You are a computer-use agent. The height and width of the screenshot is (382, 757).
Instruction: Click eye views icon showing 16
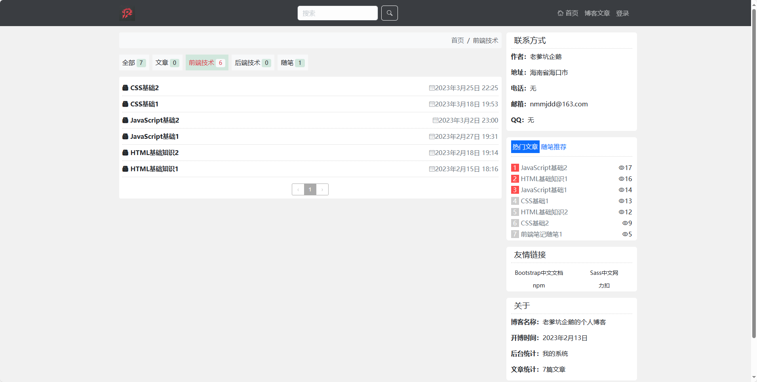[622, 179]
